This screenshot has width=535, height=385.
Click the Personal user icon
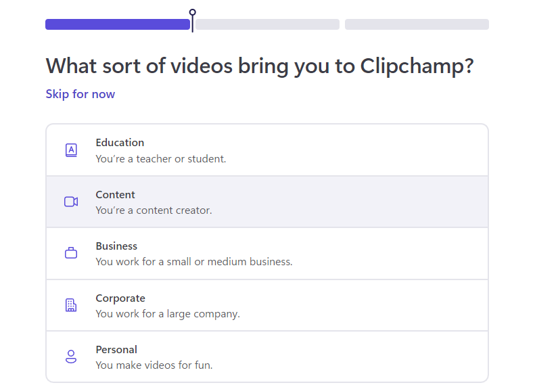click(71, 357)
